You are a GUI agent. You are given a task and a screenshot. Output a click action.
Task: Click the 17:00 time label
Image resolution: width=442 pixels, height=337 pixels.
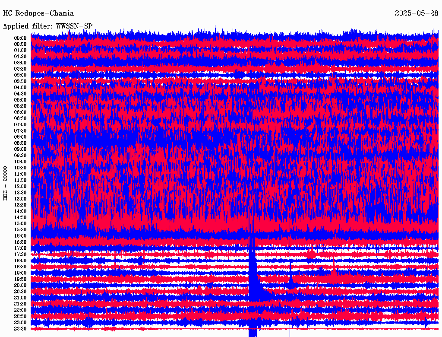pyautogui.click(x=20, y=248)
